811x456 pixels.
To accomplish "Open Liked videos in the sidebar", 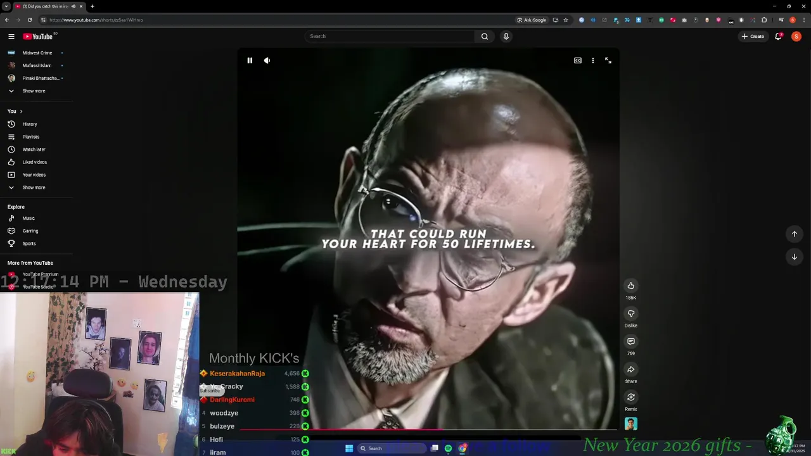I will tap(36, 162).
